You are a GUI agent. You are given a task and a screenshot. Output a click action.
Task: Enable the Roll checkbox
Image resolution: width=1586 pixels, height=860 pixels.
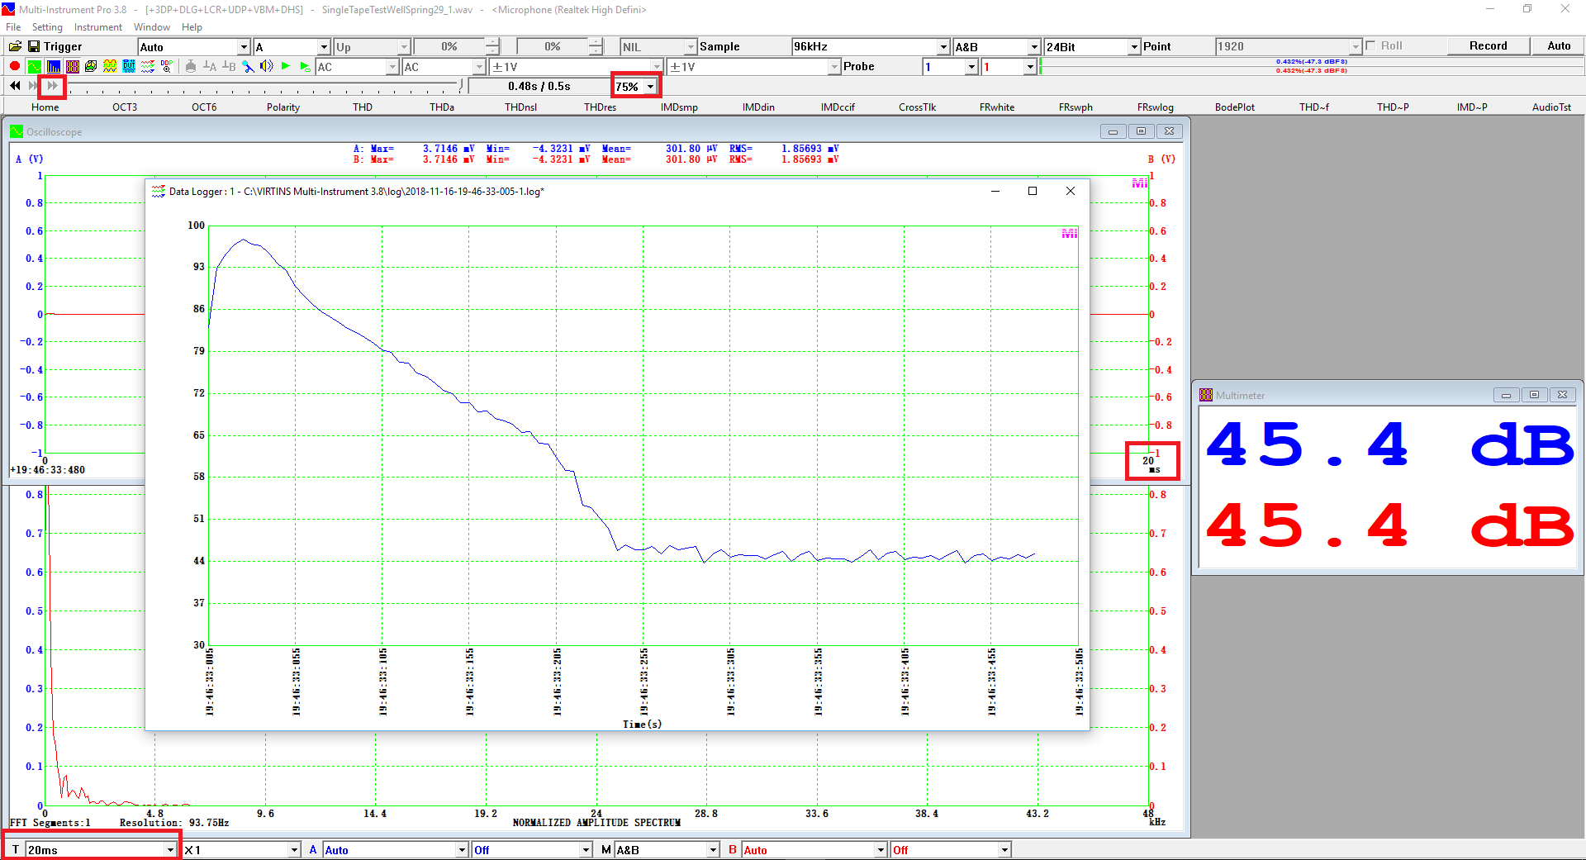(1371, 46)
